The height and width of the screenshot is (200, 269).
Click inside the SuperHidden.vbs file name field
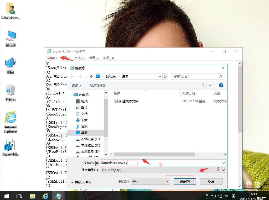[x=118, y=163]
